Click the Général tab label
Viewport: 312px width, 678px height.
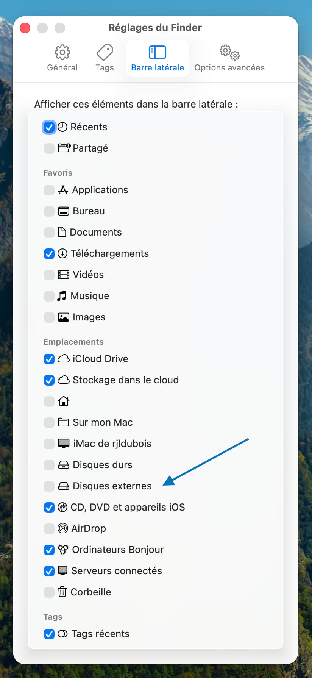point(62,67)
